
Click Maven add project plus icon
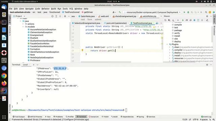(178, 20)
